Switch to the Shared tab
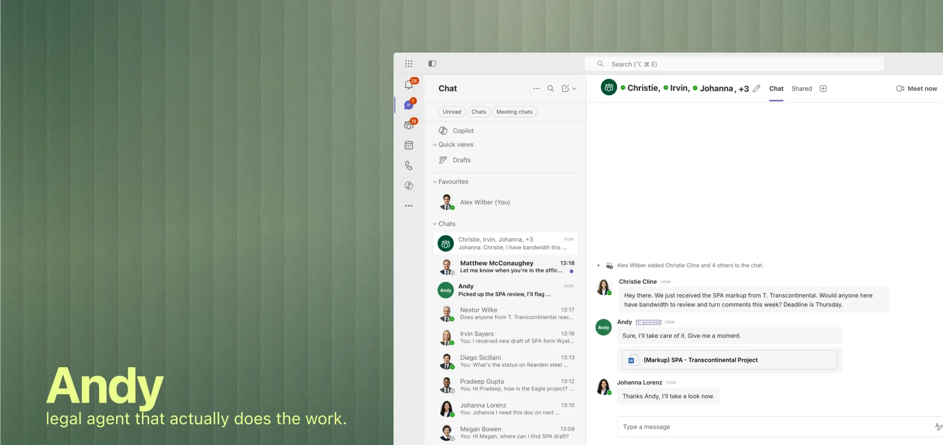Image resolution: width=943 pixels, height=445 pixels. 802,88
